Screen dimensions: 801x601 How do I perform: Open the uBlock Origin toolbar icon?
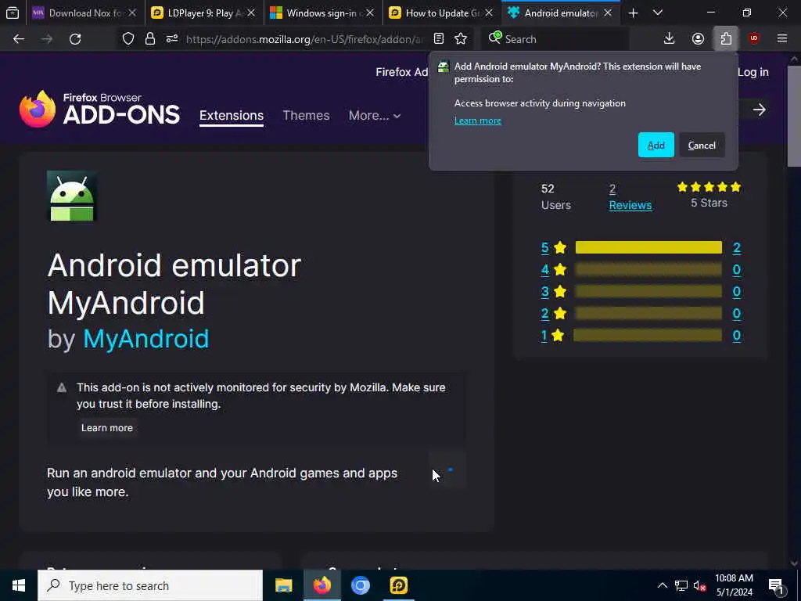pos(754,39)
